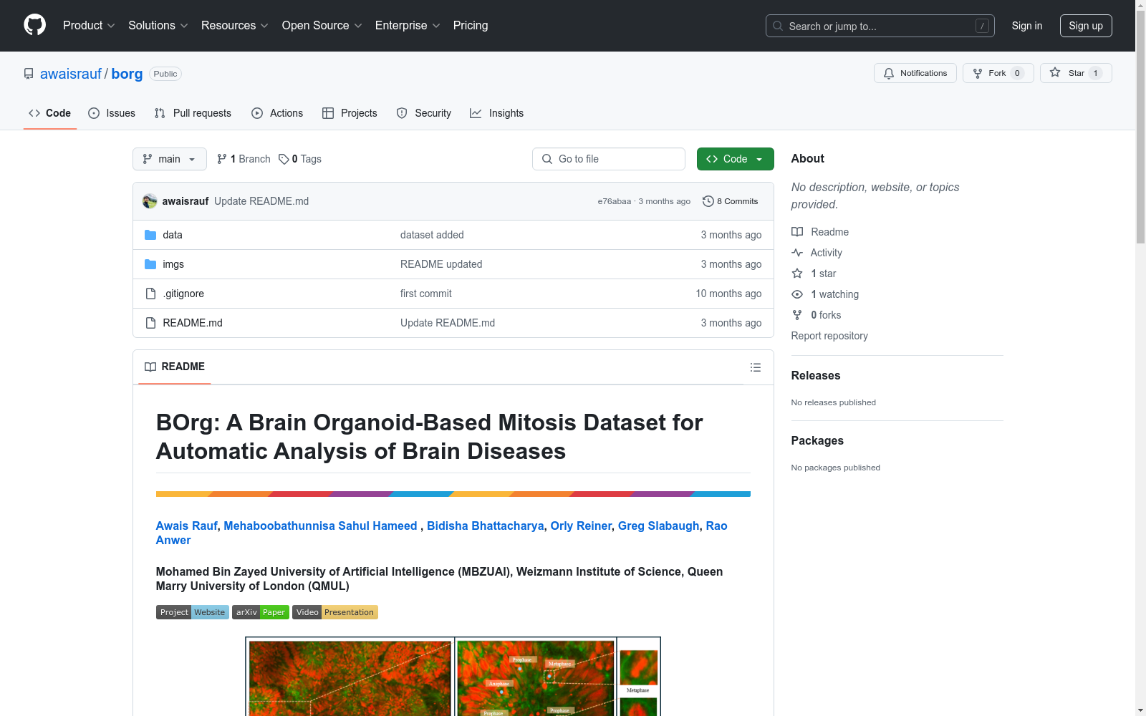Click the Readme book icon in About
The height and width of the screenshot is (716, 1146).
pyautogui.click(x=797, y=232)
